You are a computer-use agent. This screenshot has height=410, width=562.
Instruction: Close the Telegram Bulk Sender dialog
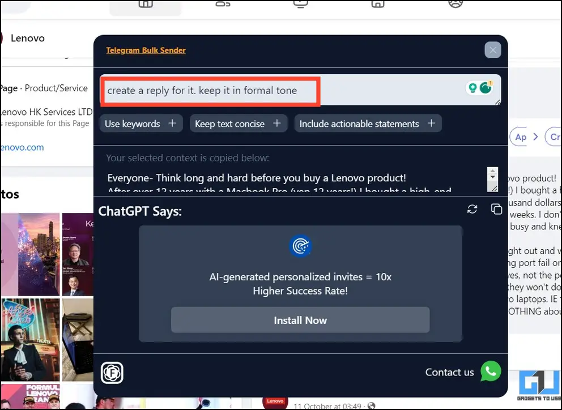[493, 50]
